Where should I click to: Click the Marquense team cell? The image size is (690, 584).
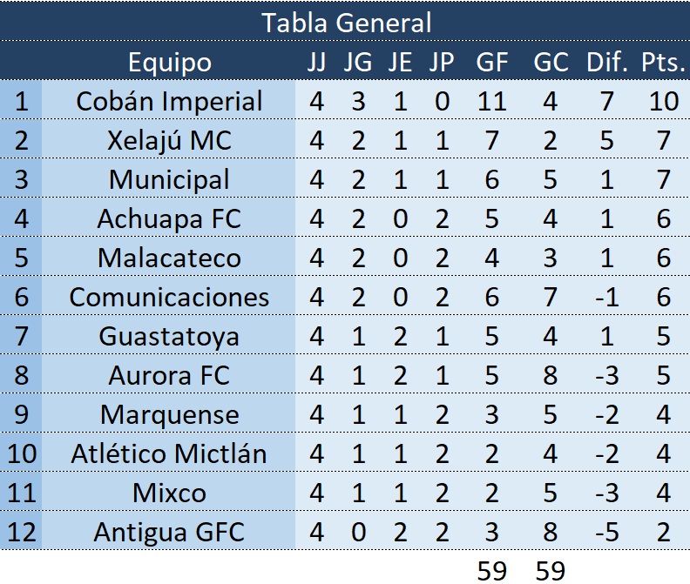pyautogui.click(x=169, y=414)
